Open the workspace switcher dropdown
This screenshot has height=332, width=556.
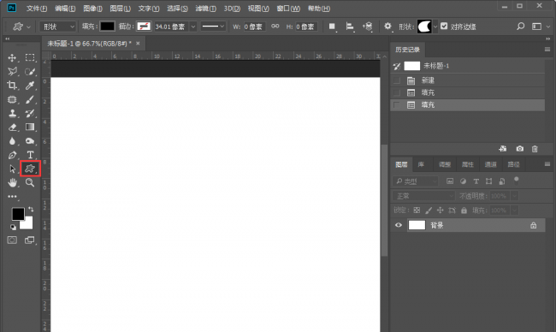click(x=540, y=27)
